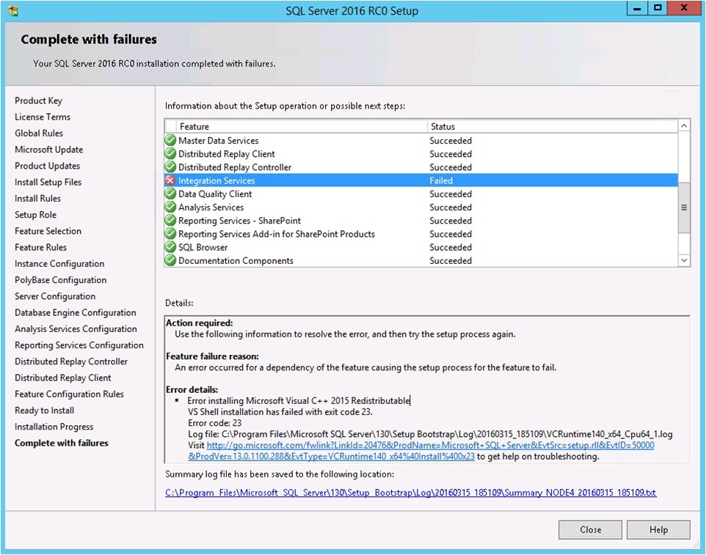706x555 pixels.
Task: Select the Data Quality Client row
Action: 421,194
